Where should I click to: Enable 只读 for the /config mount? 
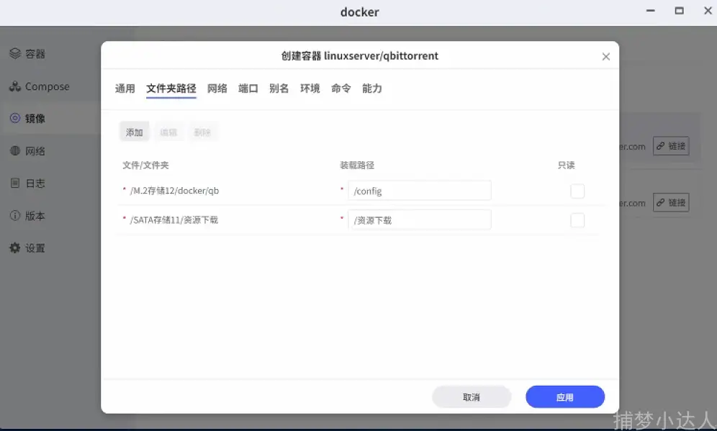coord(577,191)
